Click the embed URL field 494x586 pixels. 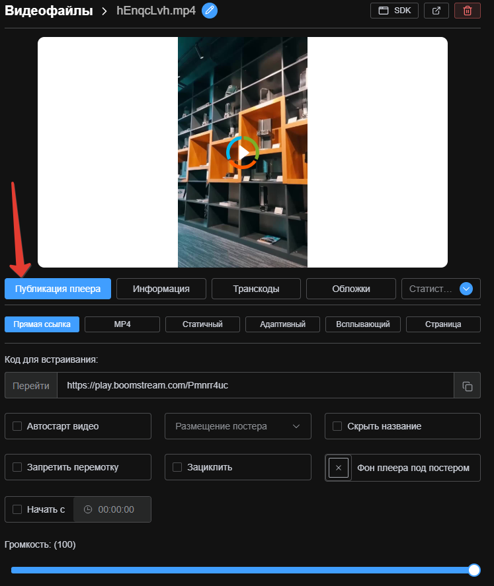255,386
